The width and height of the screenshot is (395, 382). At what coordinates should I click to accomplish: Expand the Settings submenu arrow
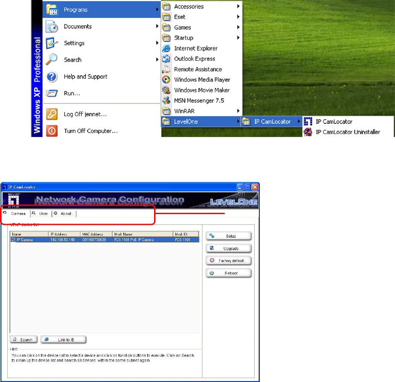pyautogui.click(x=157, y=43)
